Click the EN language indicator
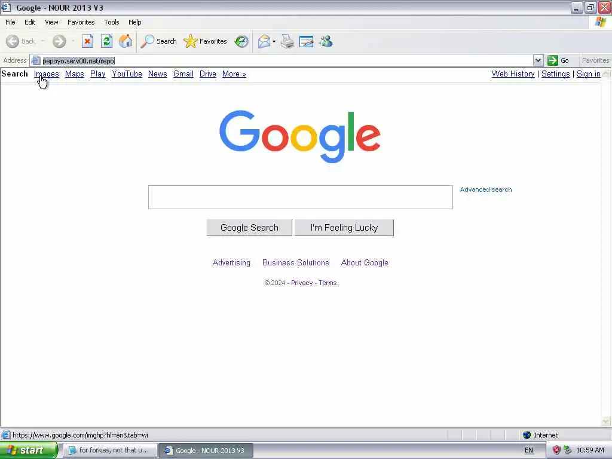This screenshot has width=612, height=459. [x=529, y=450]
